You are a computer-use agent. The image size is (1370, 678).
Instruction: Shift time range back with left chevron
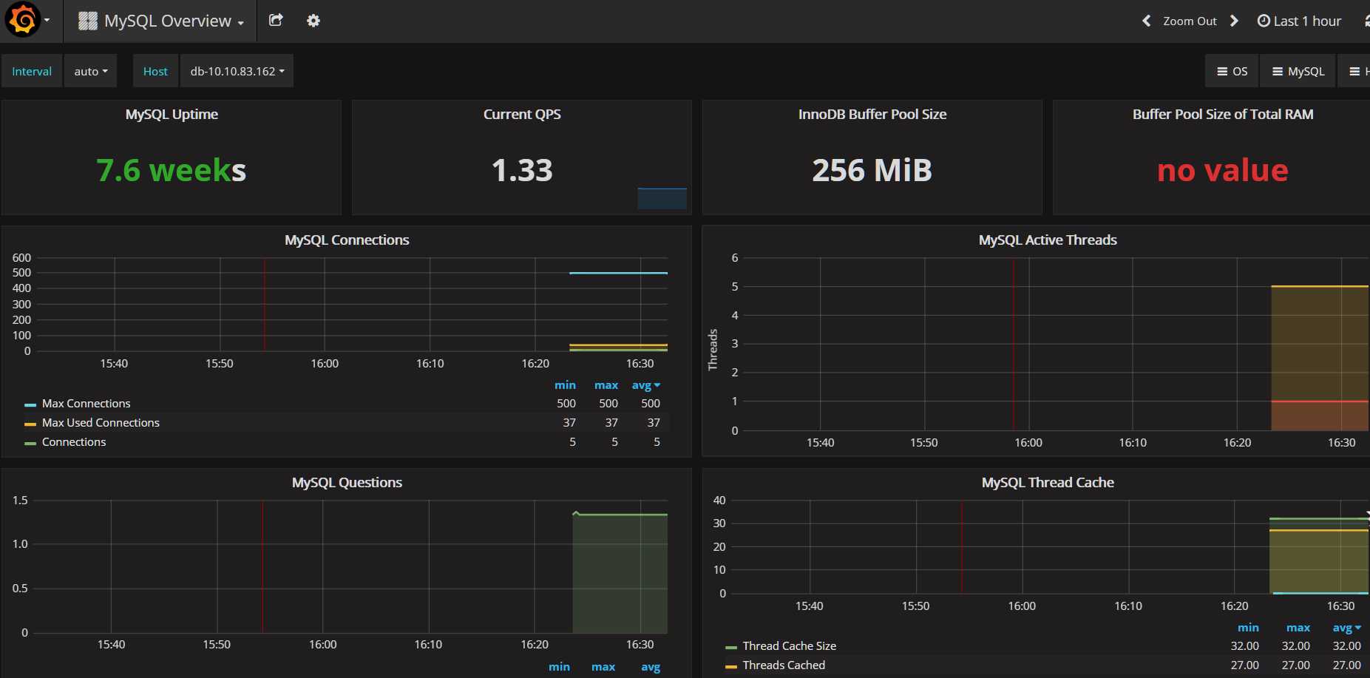click(x=1146, y=21)
